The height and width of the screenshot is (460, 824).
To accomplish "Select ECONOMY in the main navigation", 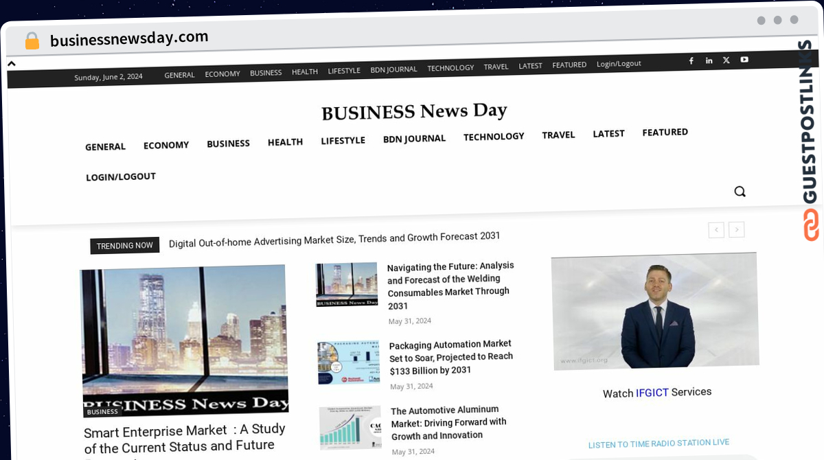I will [166, 146].
